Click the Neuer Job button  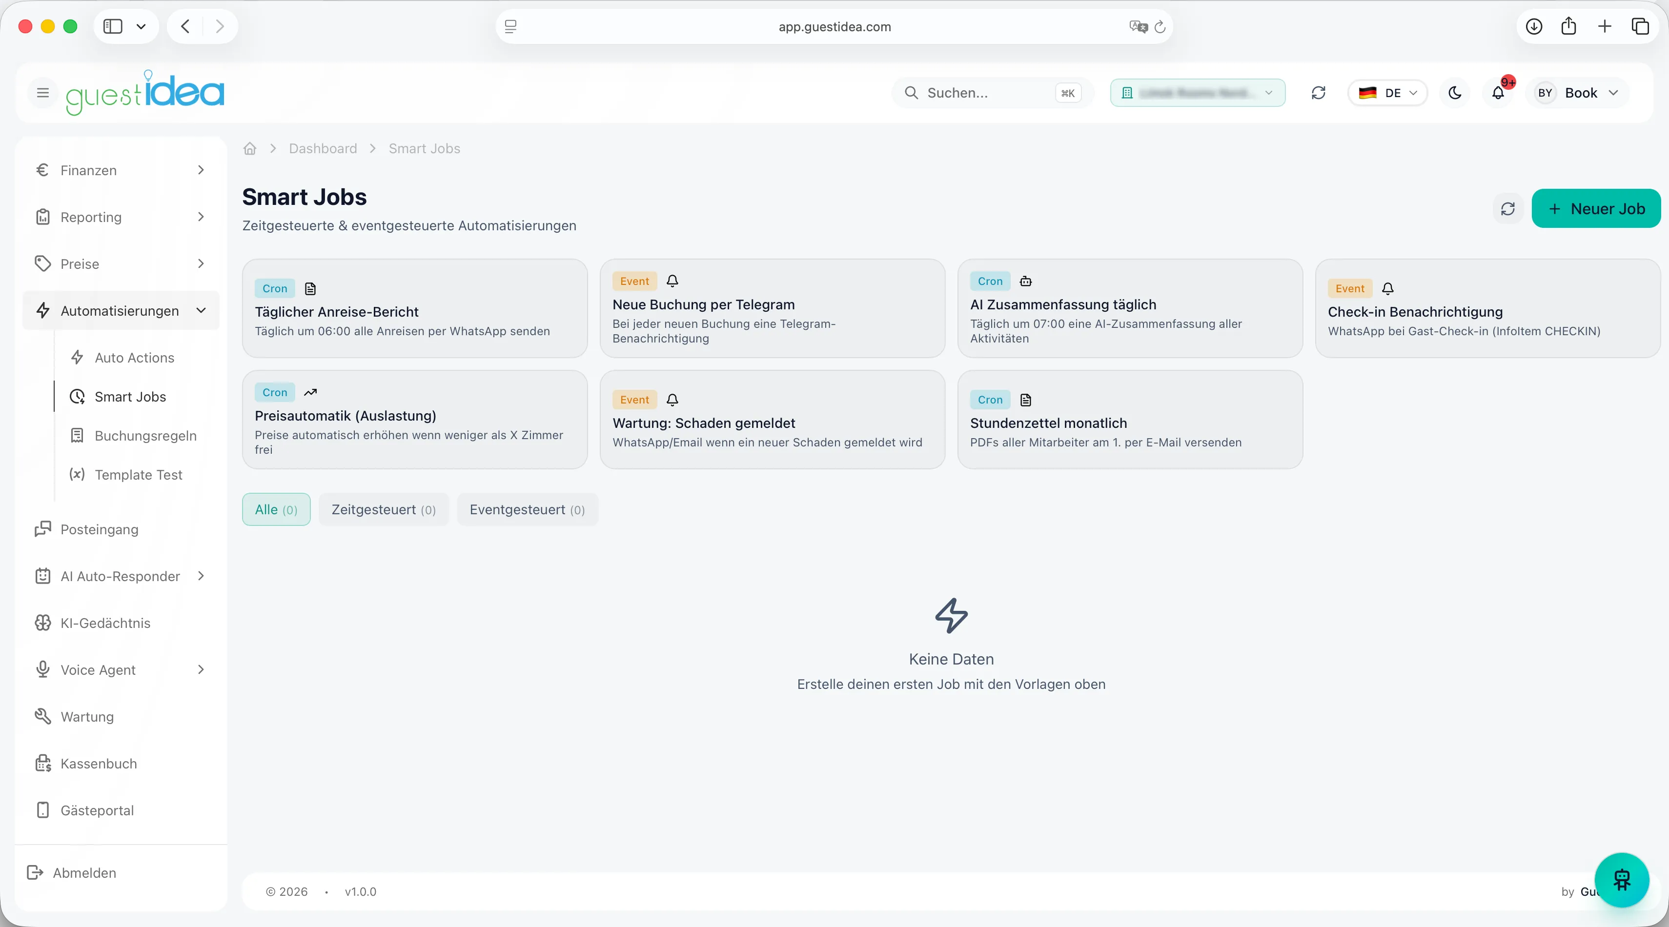pos(1596,209)
